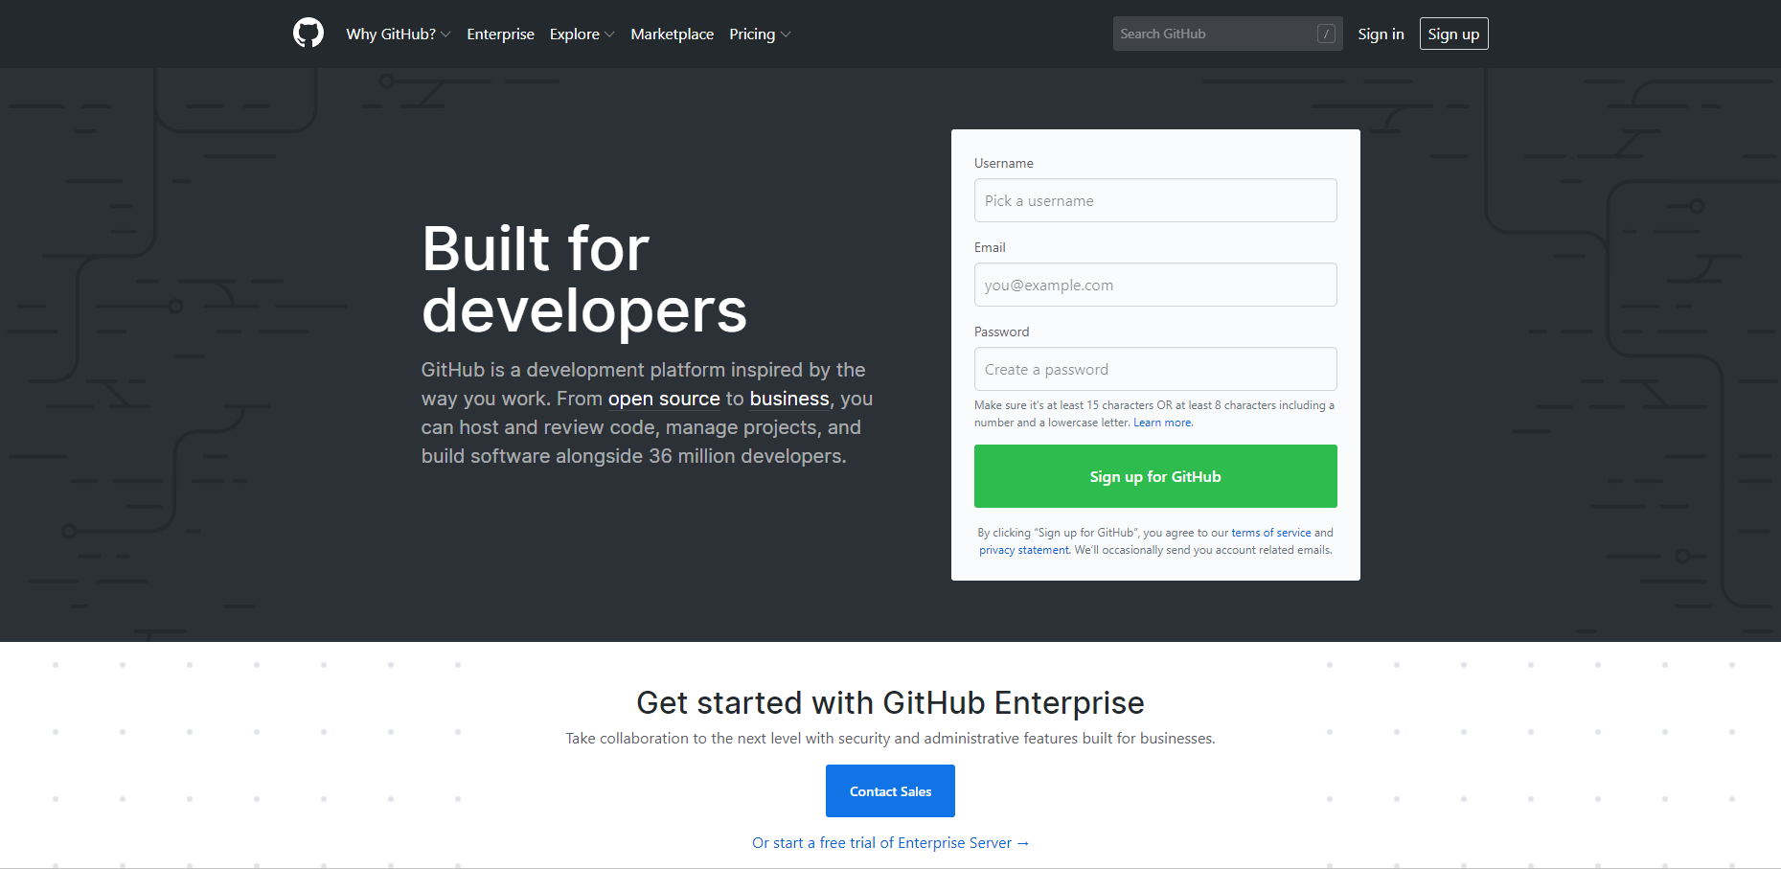The height and width of the screenshot is (869, 1781).
Task: Open the terms of service link
Action: (1271, 533)
